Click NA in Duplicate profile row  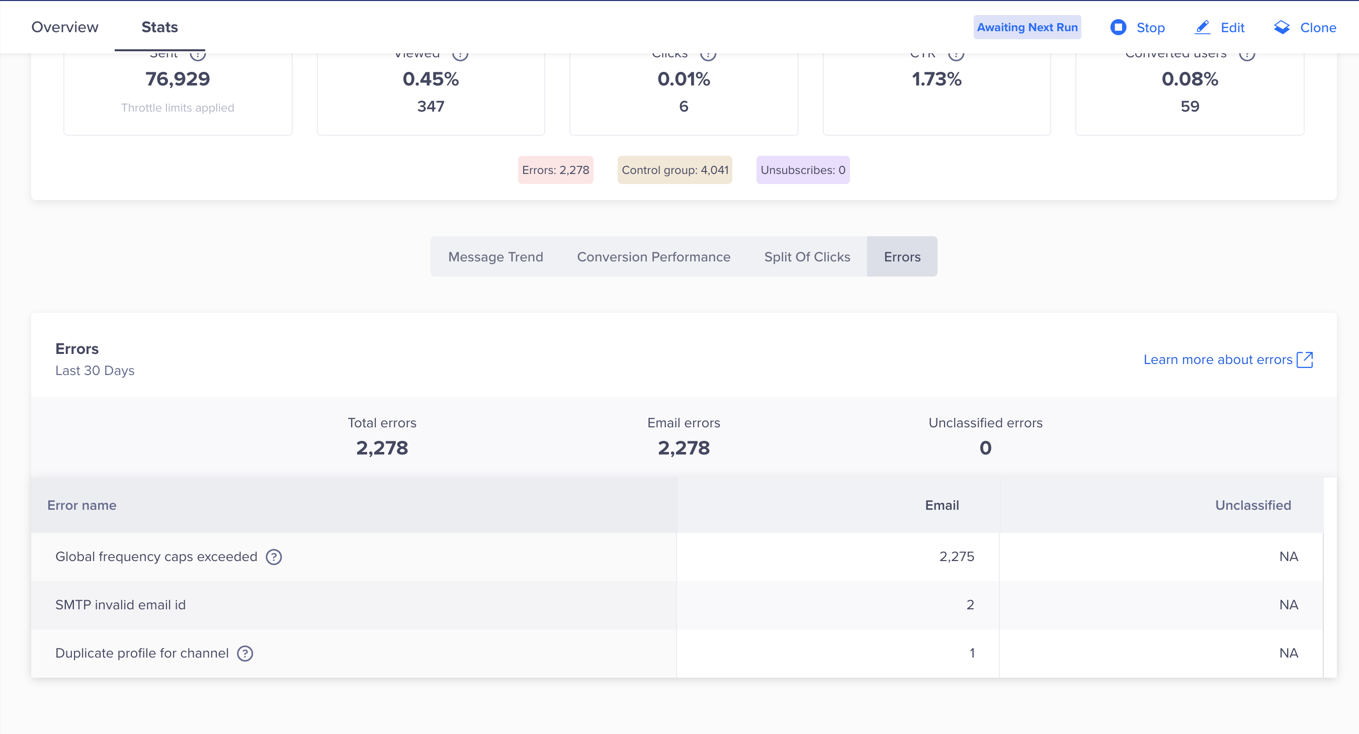(1288, 654)
